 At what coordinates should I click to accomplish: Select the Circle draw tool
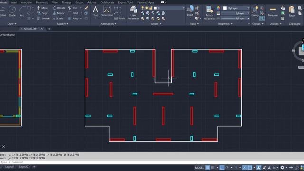(x=12, y=11)
